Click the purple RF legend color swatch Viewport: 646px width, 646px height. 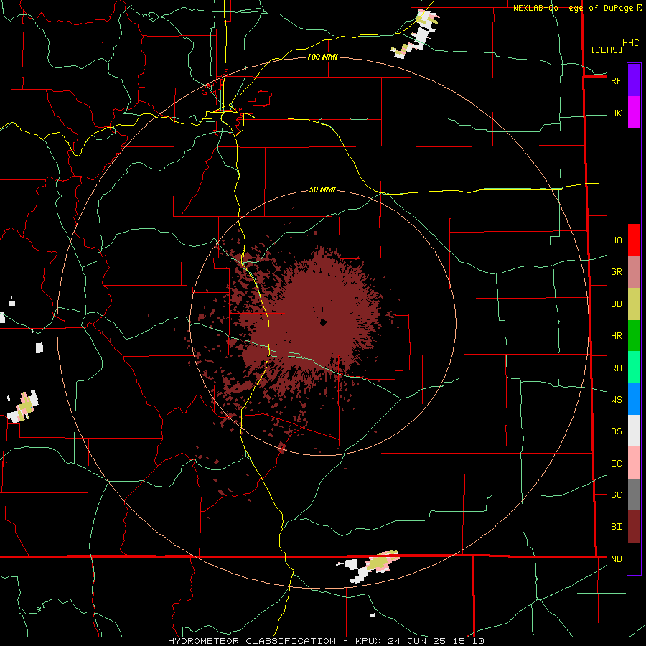[634, 80]
